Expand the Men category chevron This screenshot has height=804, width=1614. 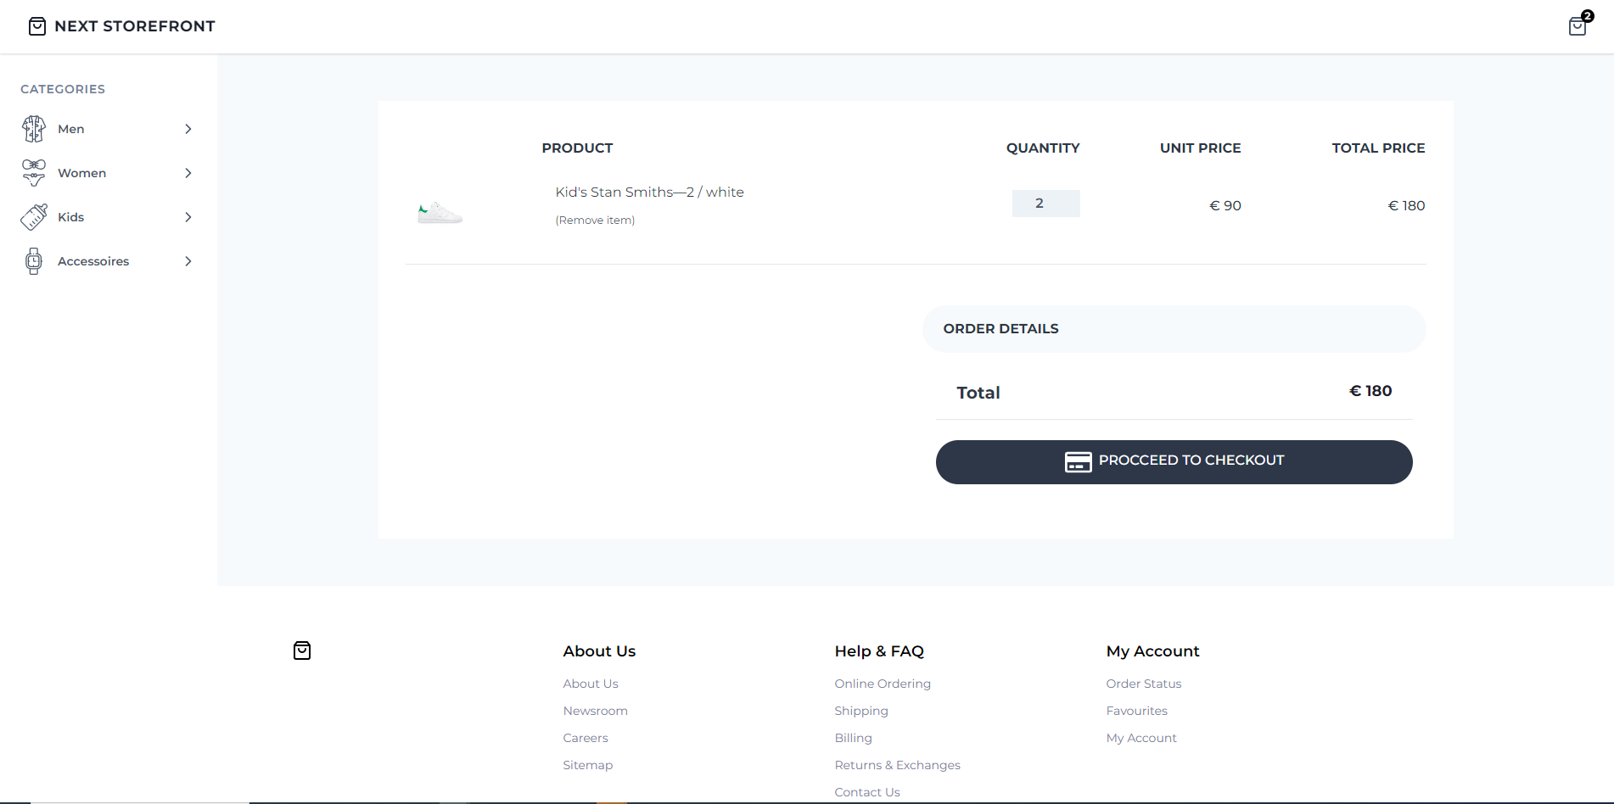188,129
